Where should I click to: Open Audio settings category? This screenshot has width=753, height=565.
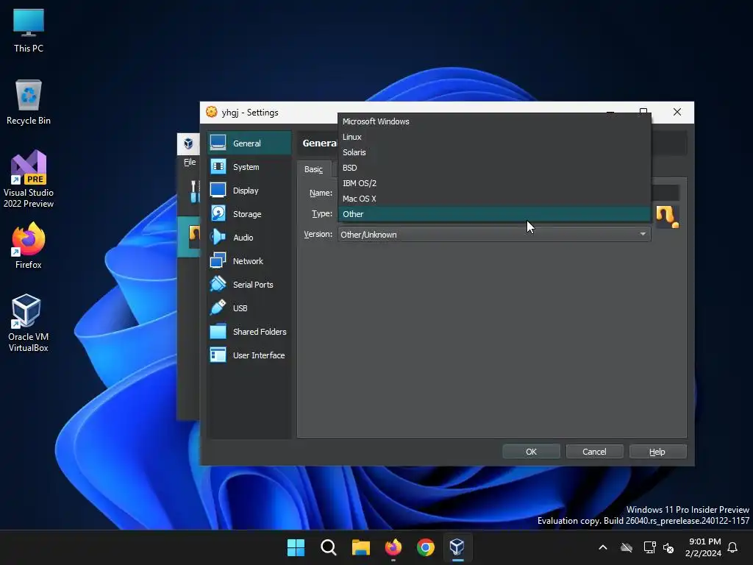point(249,238)
